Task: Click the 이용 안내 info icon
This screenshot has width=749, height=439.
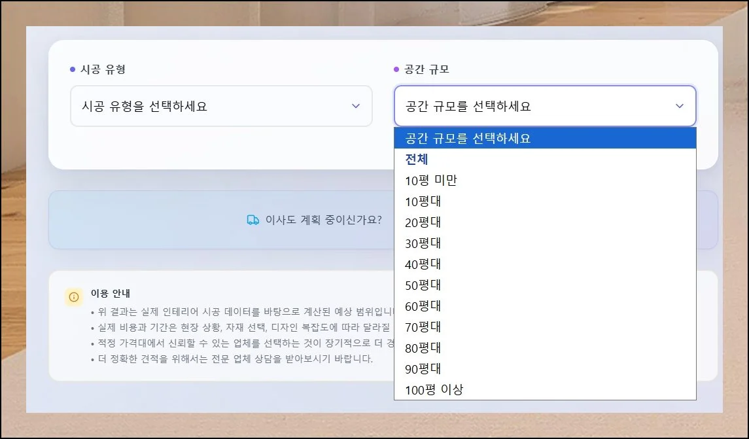Action: point(74,297)
